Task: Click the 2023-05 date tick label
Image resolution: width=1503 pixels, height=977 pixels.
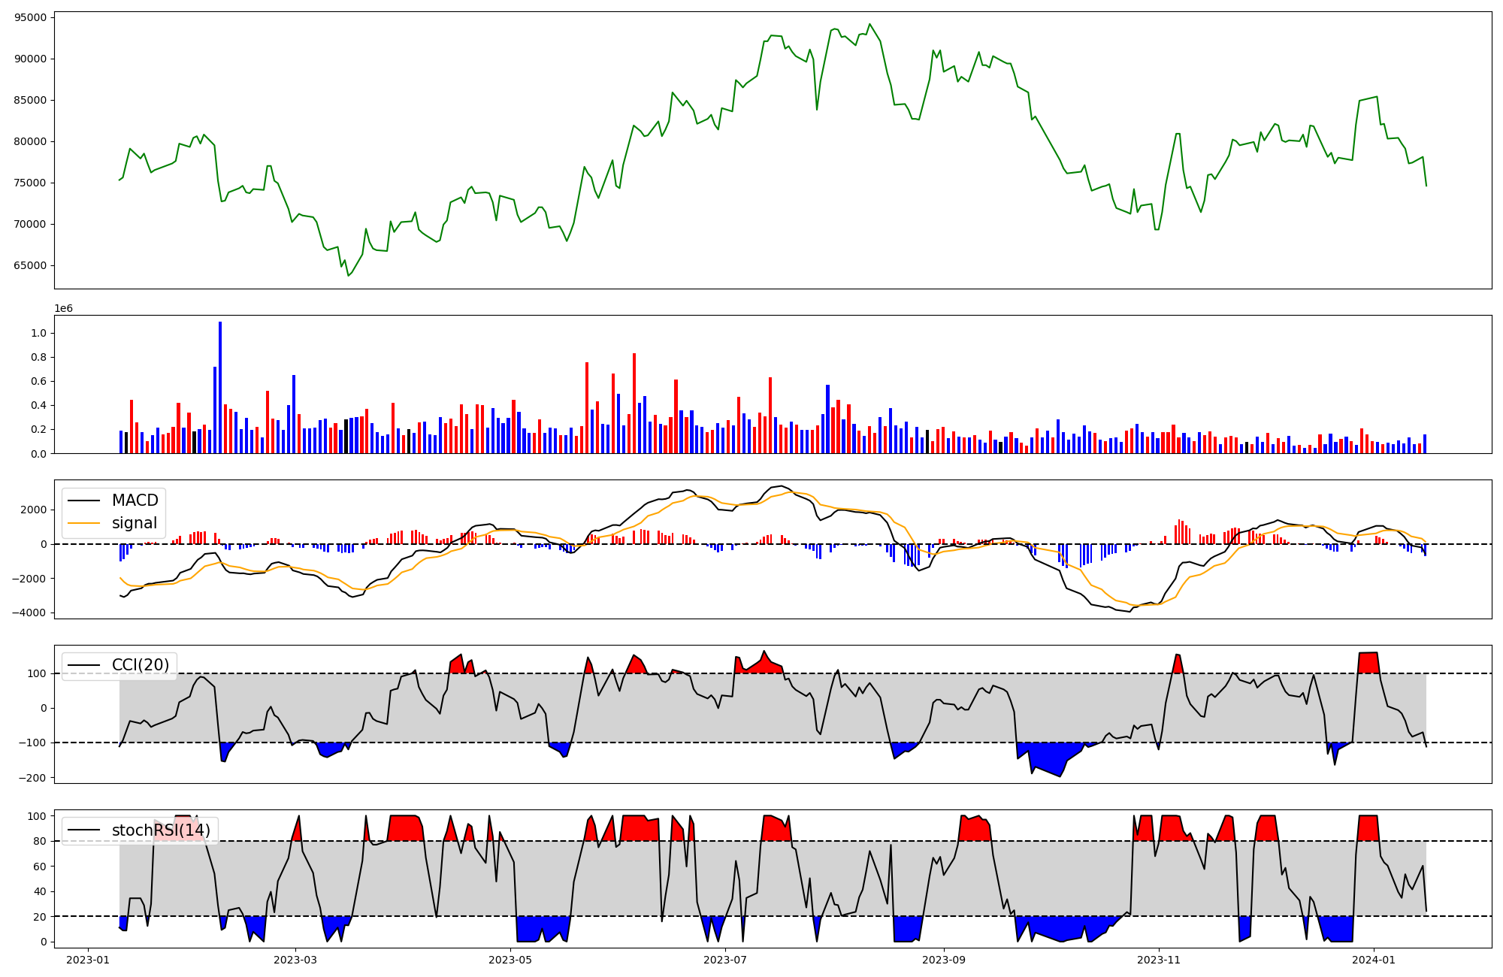Action: (510, 960)
